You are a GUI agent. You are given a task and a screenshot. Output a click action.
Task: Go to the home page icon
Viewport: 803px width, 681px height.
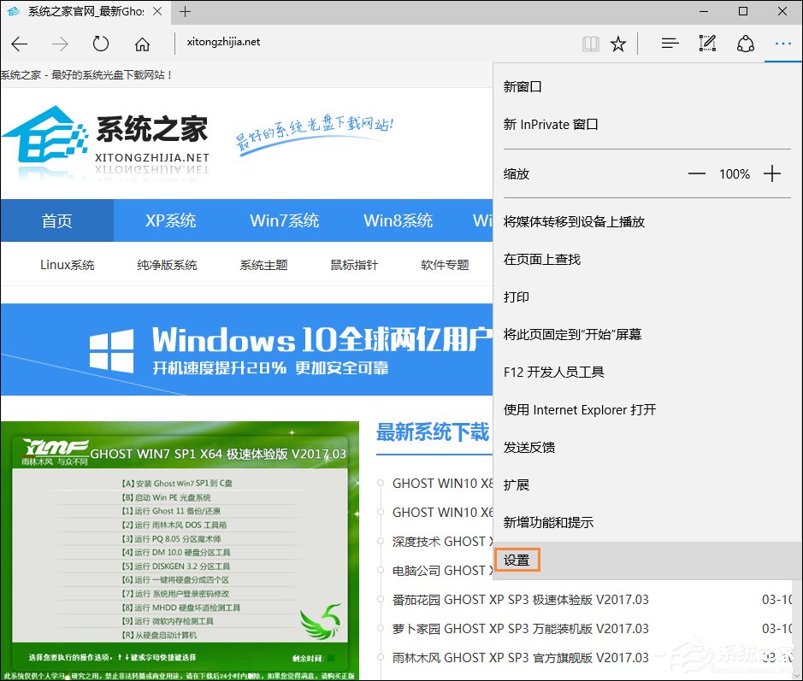click(142, 44)
